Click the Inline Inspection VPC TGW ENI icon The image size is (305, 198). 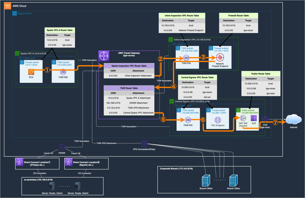(x=186, y=58)
